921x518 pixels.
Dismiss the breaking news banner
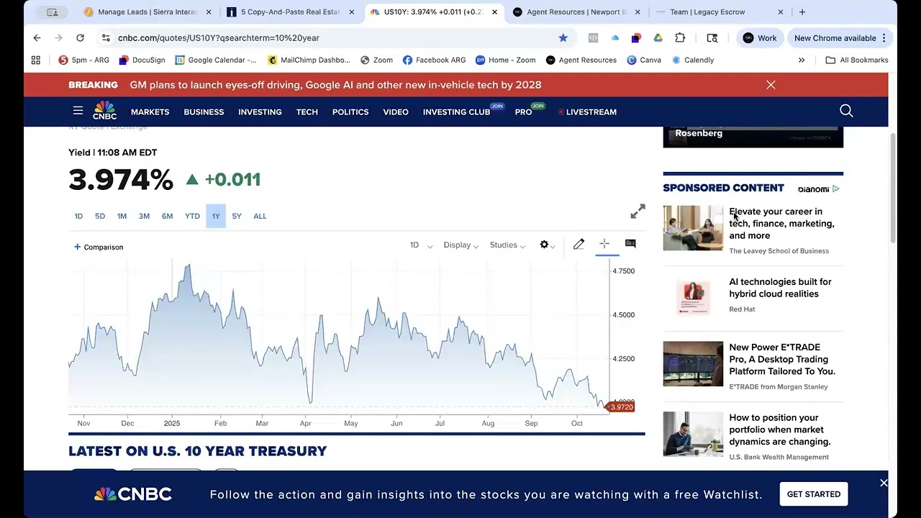pyautogui.click(x=771, y=85)
